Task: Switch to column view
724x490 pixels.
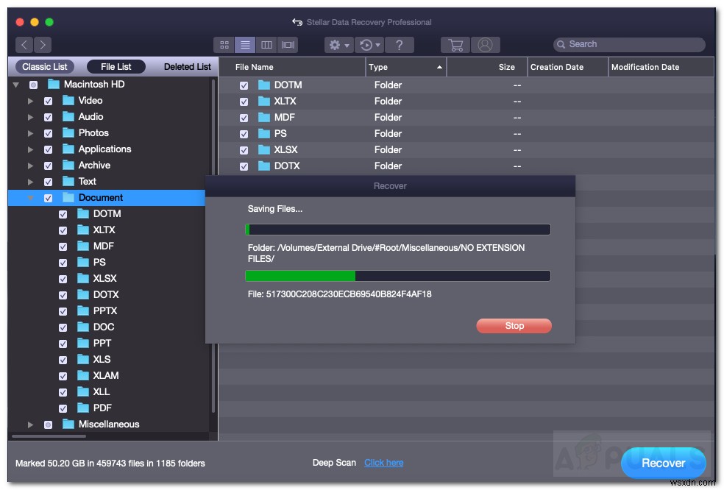Action: [x=266, y=45]
